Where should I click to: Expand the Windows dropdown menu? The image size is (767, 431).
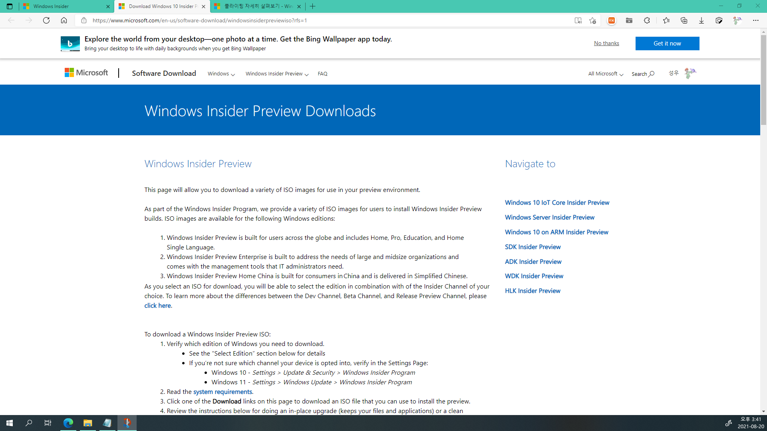(x=221, y=74)
